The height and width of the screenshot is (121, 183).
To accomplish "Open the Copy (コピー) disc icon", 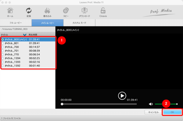I will (66, 12).
